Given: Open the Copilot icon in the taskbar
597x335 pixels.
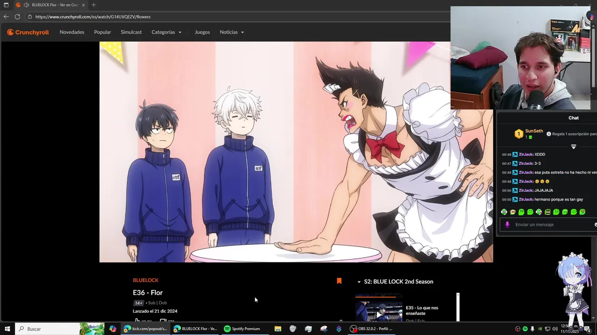Looking at the screenshot, I should 113,329.
